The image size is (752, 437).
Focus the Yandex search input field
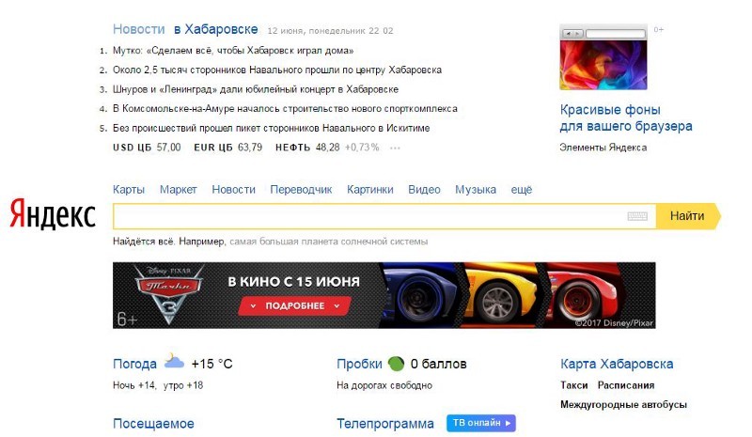369,216
